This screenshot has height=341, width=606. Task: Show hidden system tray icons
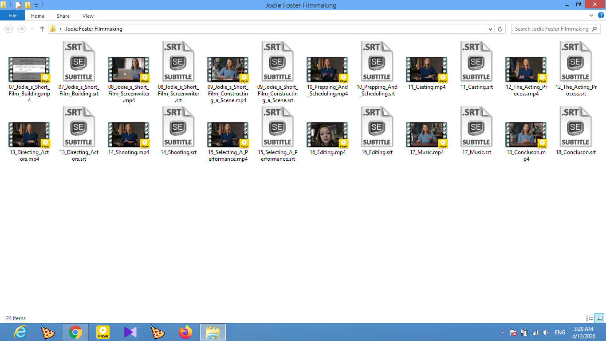[x=502, y=333]
